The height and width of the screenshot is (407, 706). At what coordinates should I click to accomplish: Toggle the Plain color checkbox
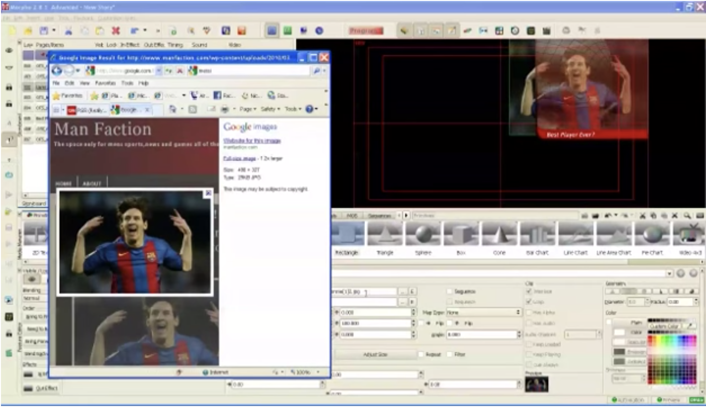pos(609,322)
